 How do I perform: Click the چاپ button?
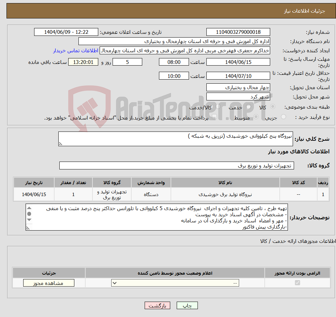(x=187, y=305)
